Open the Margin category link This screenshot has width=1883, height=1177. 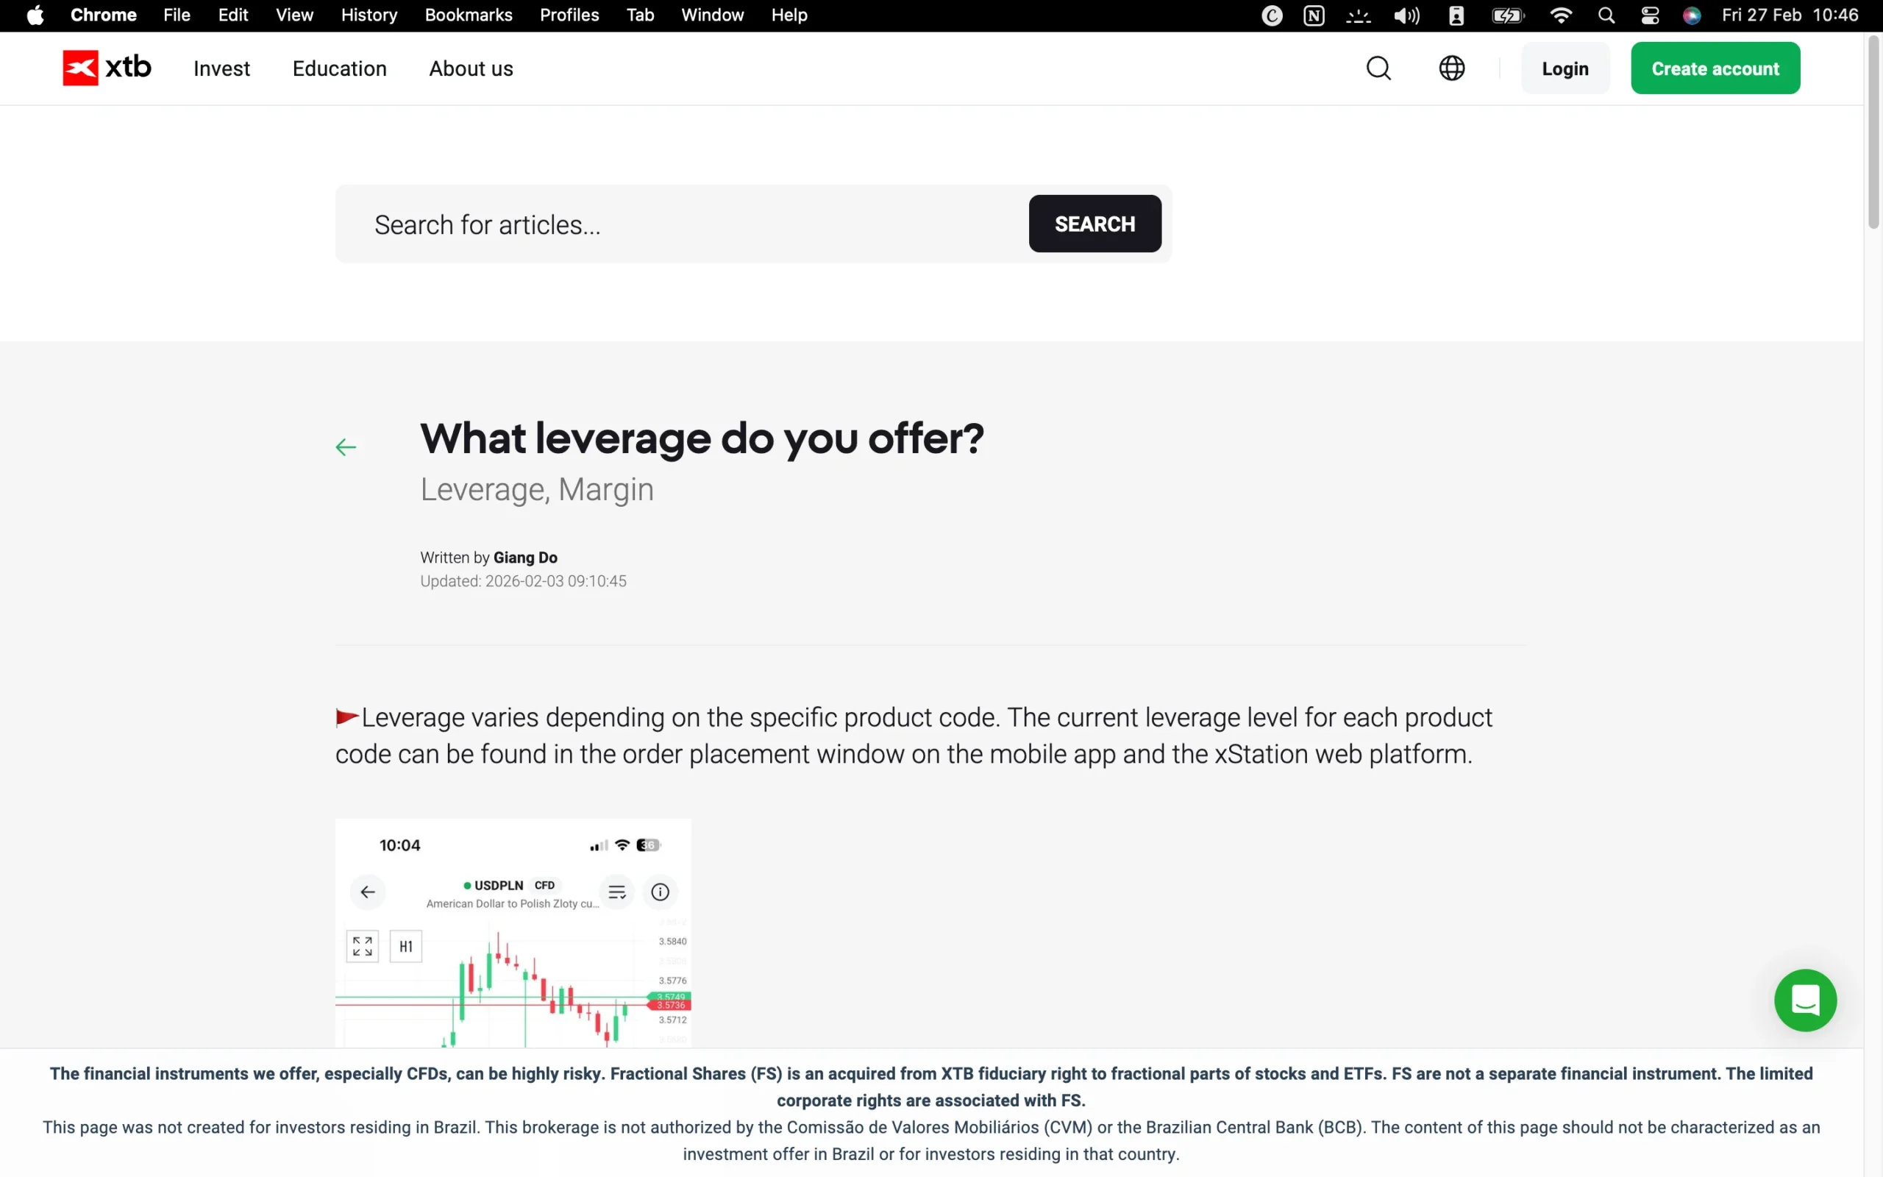[605, 490]
